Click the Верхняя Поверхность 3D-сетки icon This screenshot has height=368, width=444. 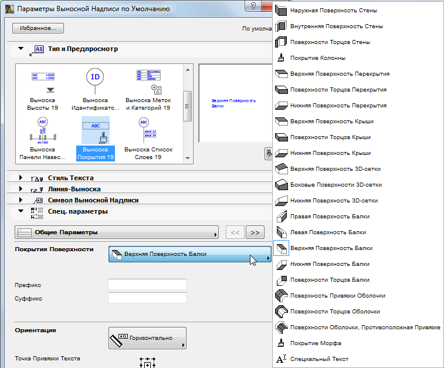tap(281, 169)
